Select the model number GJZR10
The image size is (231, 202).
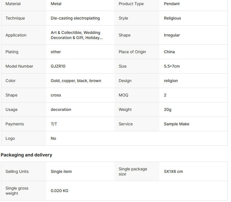pos(58,66)
